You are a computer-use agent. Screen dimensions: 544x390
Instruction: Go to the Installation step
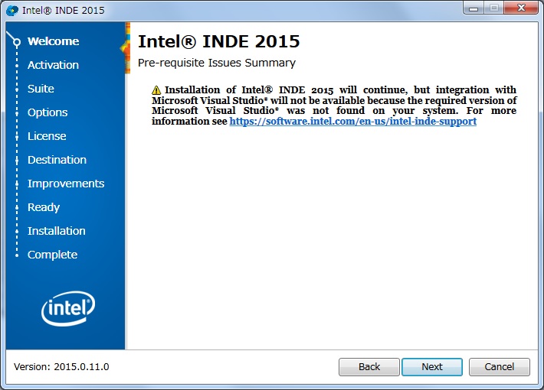tap(57, 231)
